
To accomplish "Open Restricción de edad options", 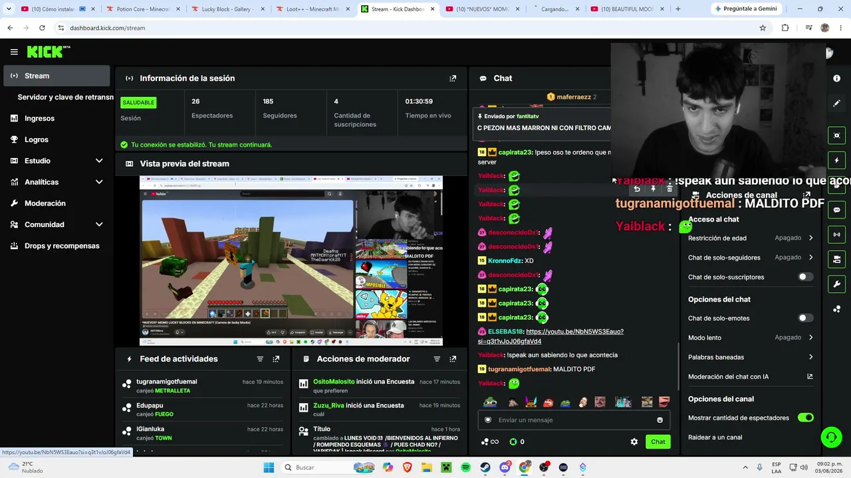I will 751,238.
